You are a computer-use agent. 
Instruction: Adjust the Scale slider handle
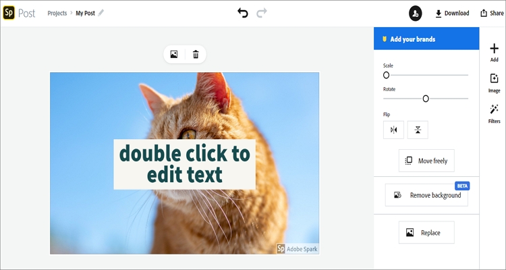pyautogui.click(x=387, y=75)
